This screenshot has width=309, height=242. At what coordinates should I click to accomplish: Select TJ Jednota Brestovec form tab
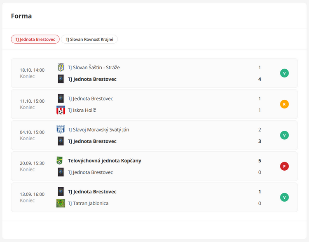click(x=35, y=39)
